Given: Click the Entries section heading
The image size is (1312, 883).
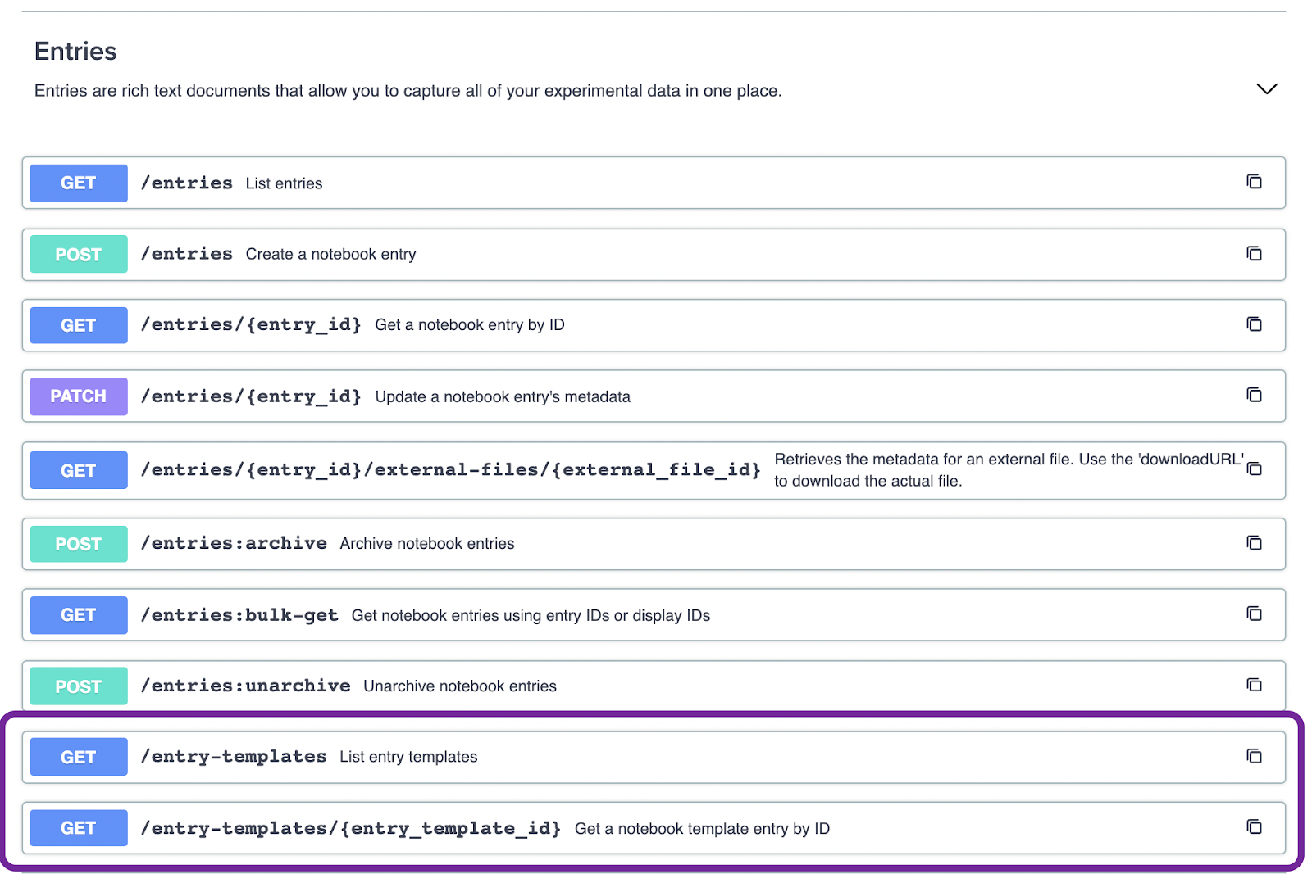Looking at the screenshot, I should (x=75, y=52).
